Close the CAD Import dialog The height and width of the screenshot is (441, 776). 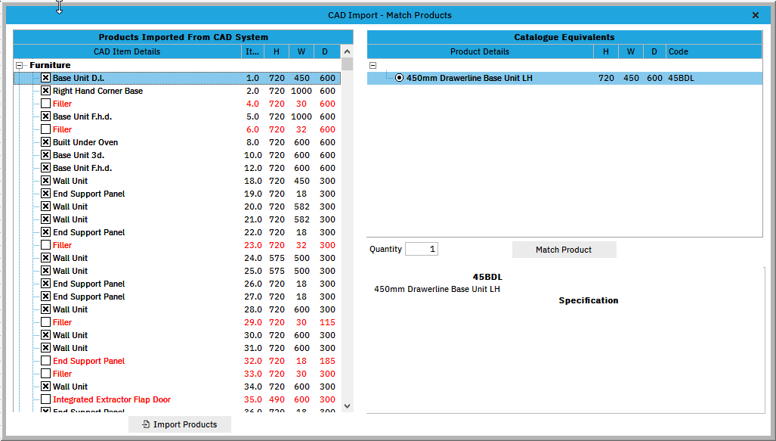tap(756, 15)
